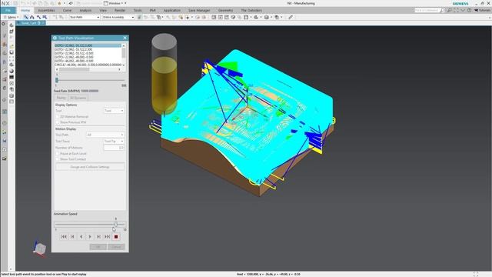492x277 pixels.
Task: Click the motion list's scroll-right arrow
Action: coord(119,69)
